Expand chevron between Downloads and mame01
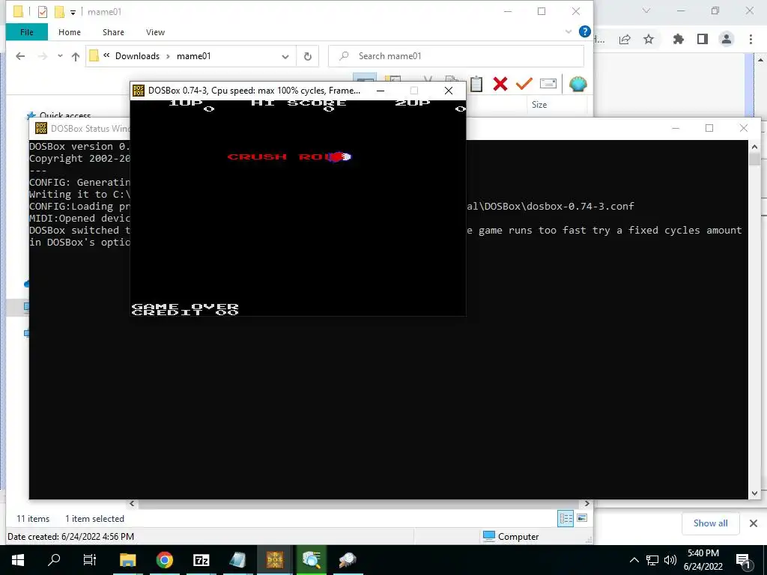The height and width of the screenshot is (575, 767). (168, 56)
